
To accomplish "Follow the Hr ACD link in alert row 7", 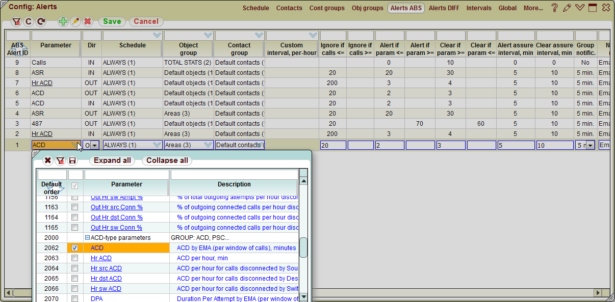I will 42,83.
